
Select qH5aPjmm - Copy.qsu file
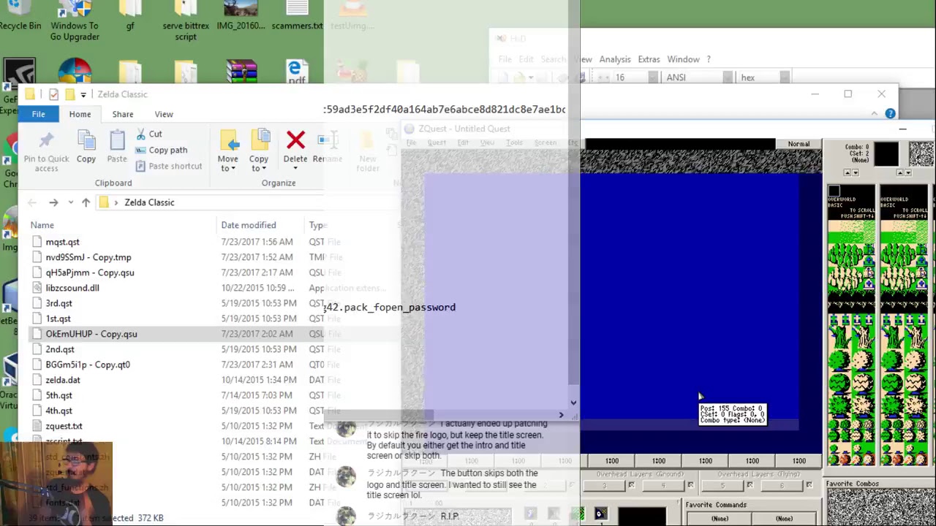click(x=90, y=272)
